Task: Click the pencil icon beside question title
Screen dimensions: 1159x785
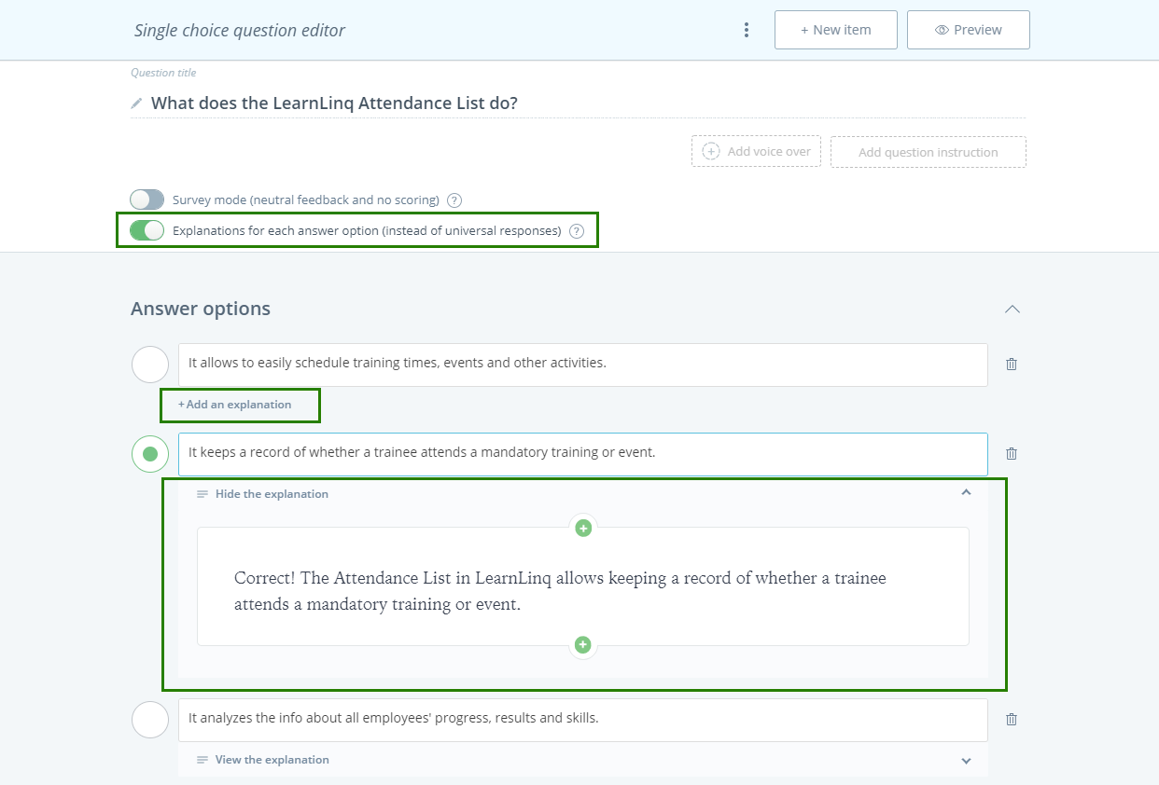Action: 137,103
